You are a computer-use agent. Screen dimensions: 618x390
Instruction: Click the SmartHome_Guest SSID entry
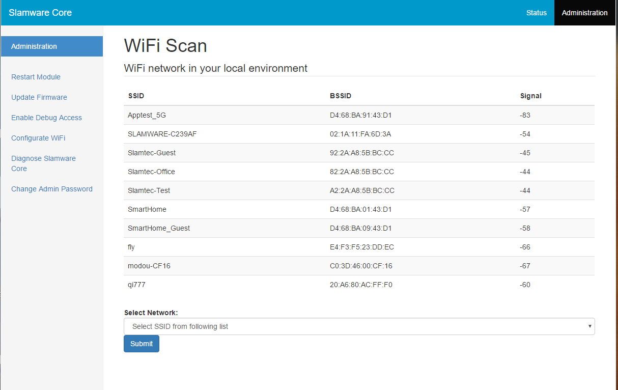(159, 228)
